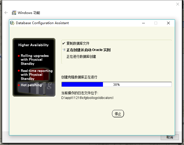Minimize the Database Configuration Assistant window
The width and height of the screenshot is (184, 145).
(143, 23)
